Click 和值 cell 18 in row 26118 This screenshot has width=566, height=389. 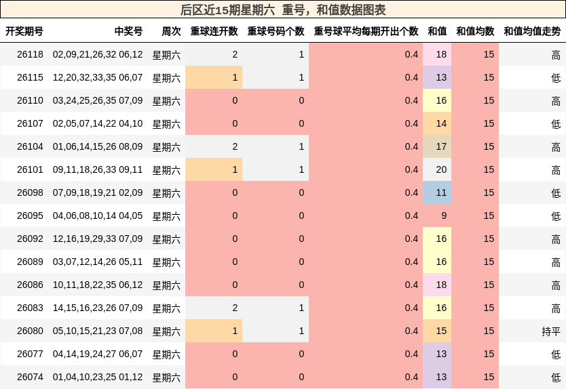[437, 54]
